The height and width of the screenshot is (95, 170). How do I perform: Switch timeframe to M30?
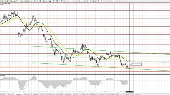112,1
